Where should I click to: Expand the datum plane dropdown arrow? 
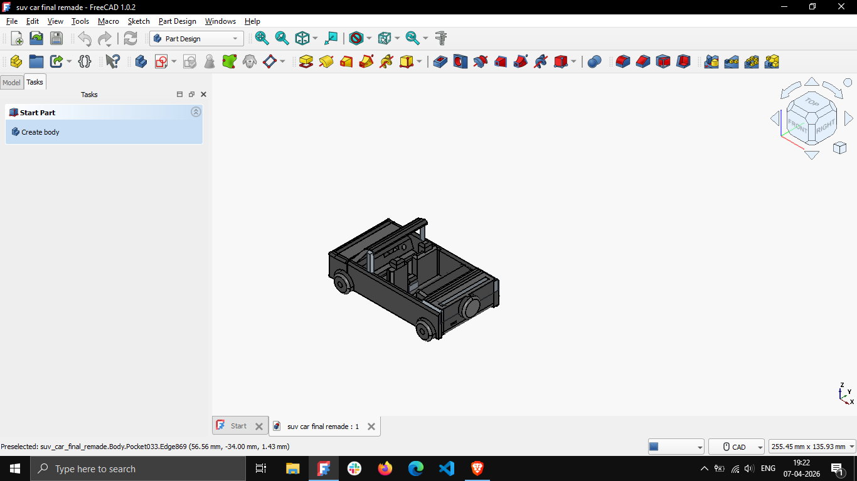pos(282,61)
